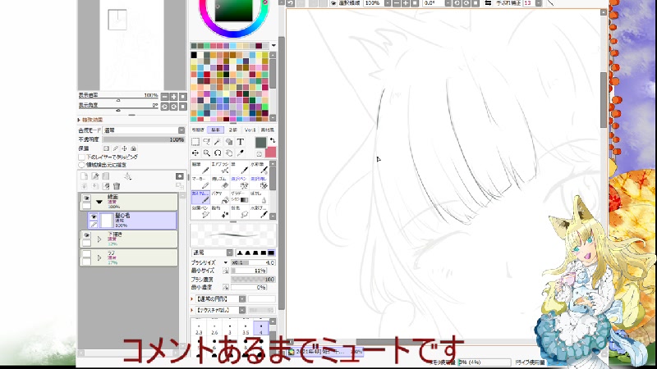This screenshot has height=369, width=657.
Task: Delete layer using the trash icon
Action: (x=117, y=186)
